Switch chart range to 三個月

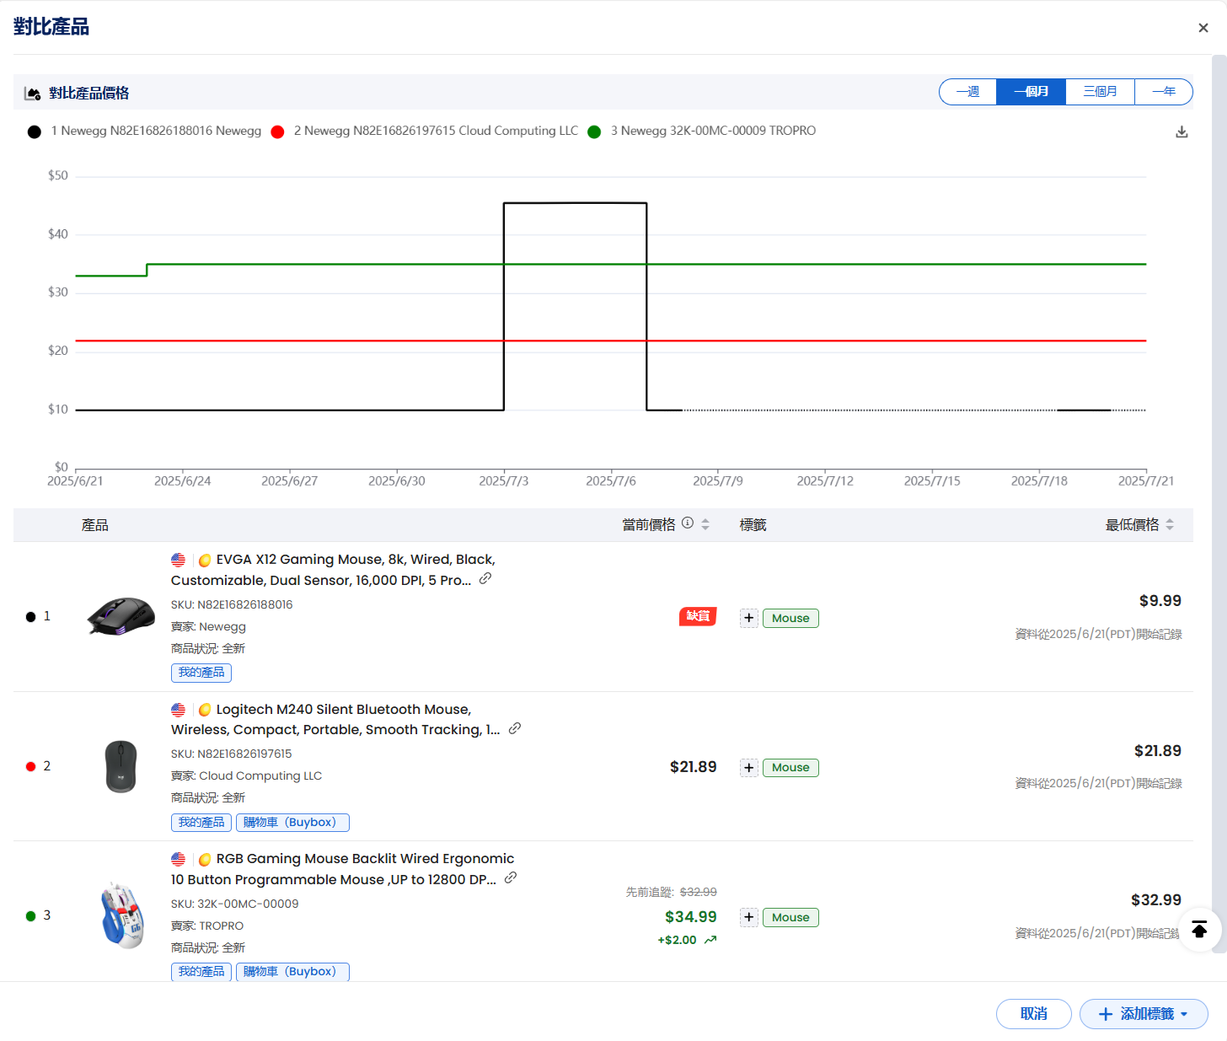click(x=1101, y=92)
